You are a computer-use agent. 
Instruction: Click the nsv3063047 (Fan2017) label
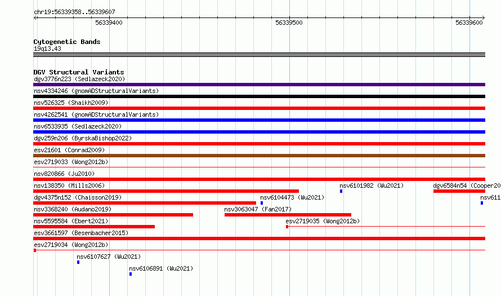(x=258, y=209)
